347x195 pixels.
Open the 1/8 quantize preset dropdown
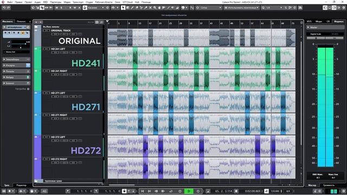(274, 8)
